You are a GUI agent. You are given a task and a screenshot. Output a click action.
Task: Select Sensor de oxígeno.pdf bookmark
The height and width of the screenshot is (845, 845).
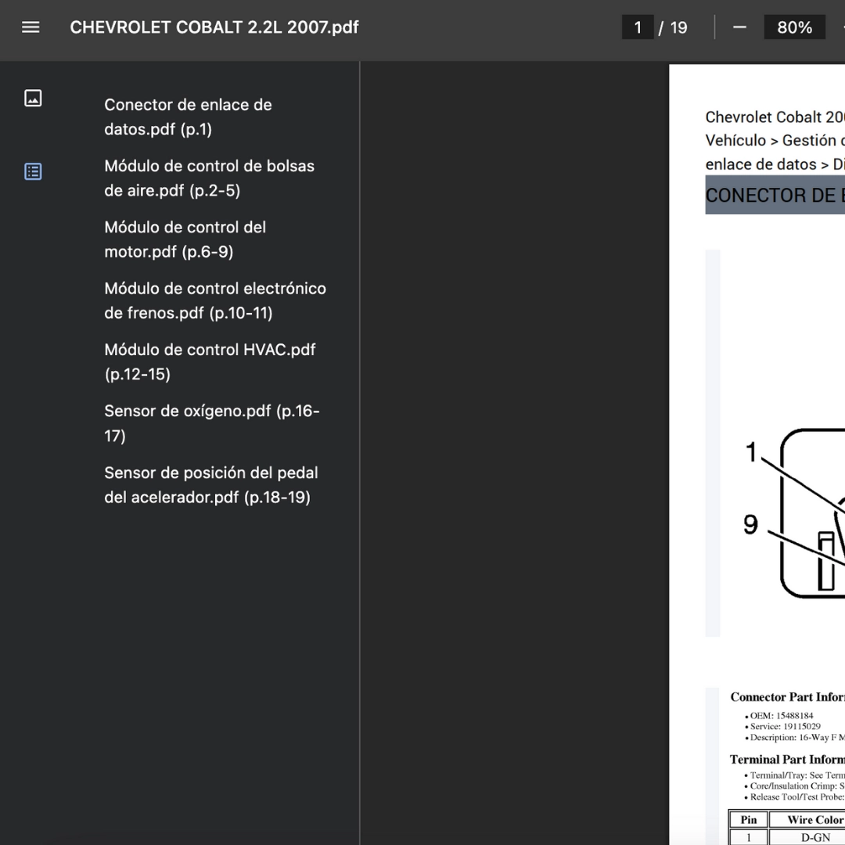212,423
